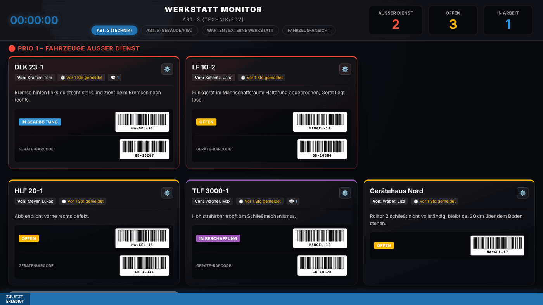Open settings gear on LF 10-2 card
This screenshot has height=305, width=543.
pos(345,69)
